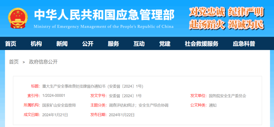
Task: Click the document type value 通知
Action: (x=213, y=105)
